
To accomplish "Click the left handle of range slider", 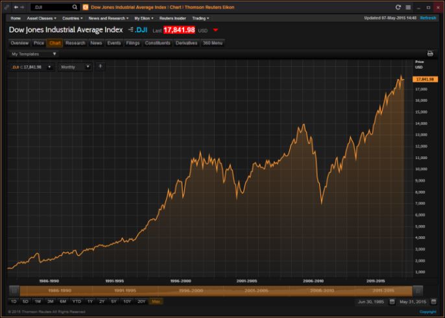I will tap(14, 291).
